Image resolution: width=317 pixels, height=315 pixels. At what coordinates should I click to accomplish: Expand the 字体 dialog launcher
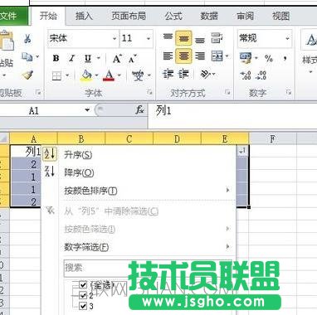149,92
